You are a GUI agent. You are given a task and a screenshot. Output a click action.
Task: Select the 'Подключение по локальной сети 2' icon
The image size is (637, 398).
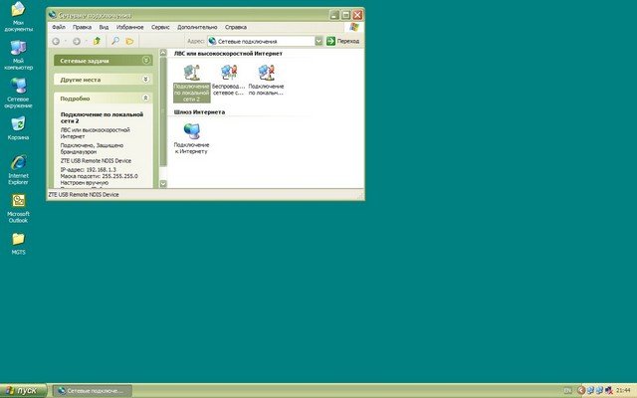tap(191, 73)
